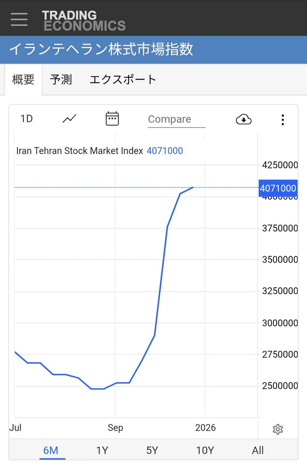Viewport: 307px width, 468px height.
Task: Click the 4071000 price label on axis
Action: (278, 188)
